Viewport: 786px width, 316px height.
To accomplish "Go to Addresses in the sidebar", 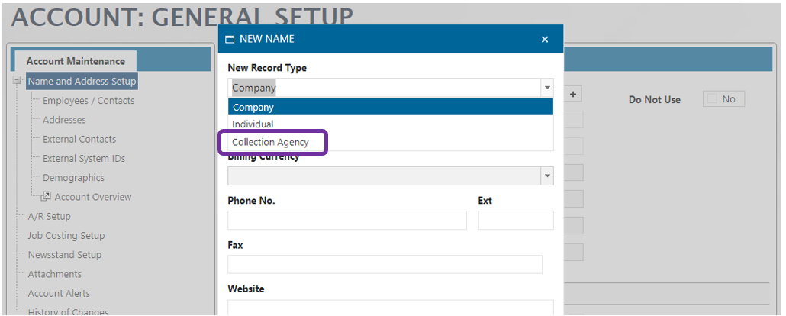I will pyautogui.click(x=64, y=120).
